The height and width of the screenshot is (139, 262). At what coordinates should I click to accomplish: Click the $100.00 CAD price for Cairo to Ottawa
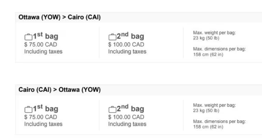click(x=126, y=117)
